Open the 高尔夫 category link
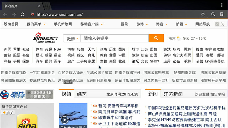The image size is (228, 128). pyautogui.click(x=178, y=55)
